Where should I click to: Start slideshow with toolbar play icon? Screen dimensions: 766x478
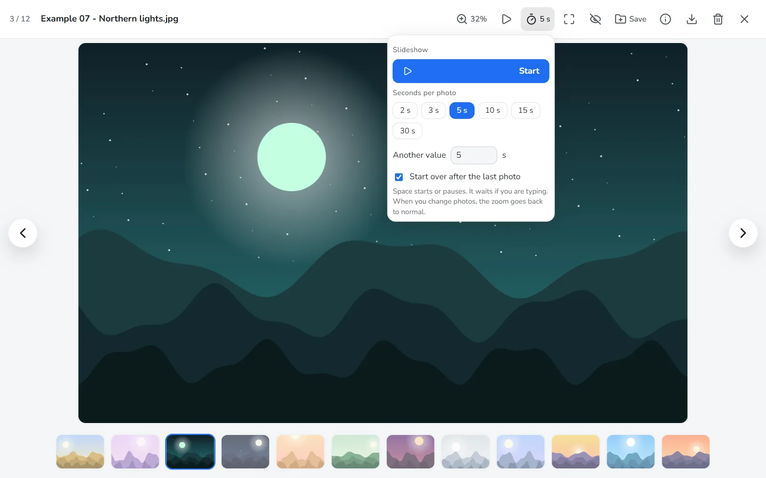pyautogui.click(x=506, y=19)
